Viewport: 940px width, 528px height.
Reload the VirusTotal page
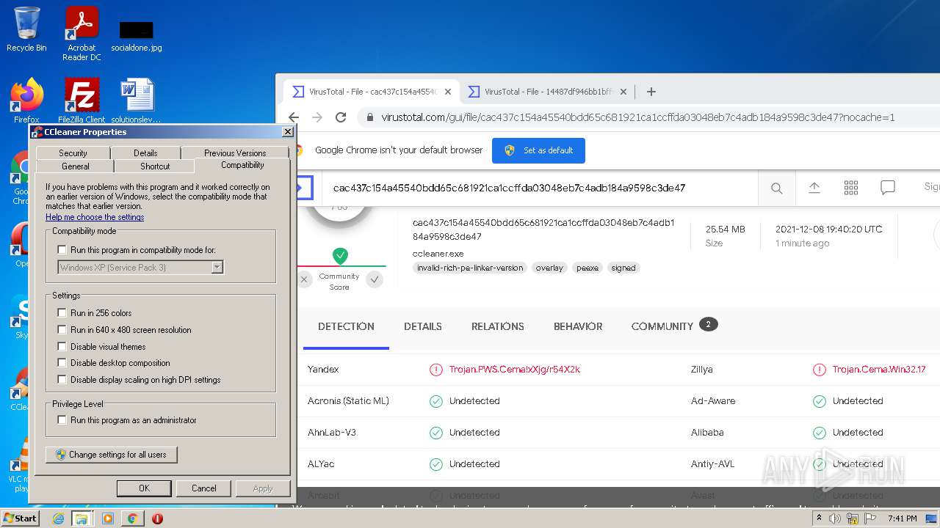341,117
